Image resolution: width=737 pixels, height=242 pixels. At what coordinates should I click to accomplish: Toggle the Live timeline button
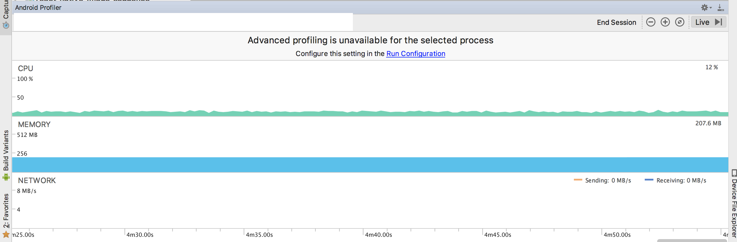(709, 22)
